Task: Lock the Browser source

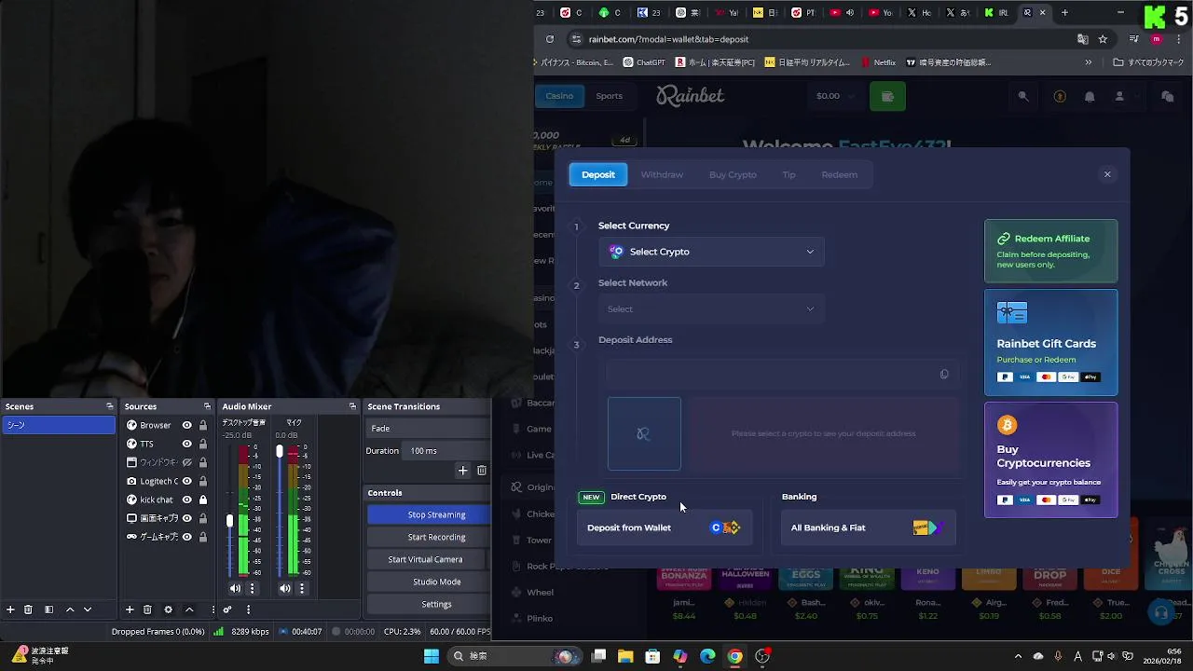Action: [202, 425]
